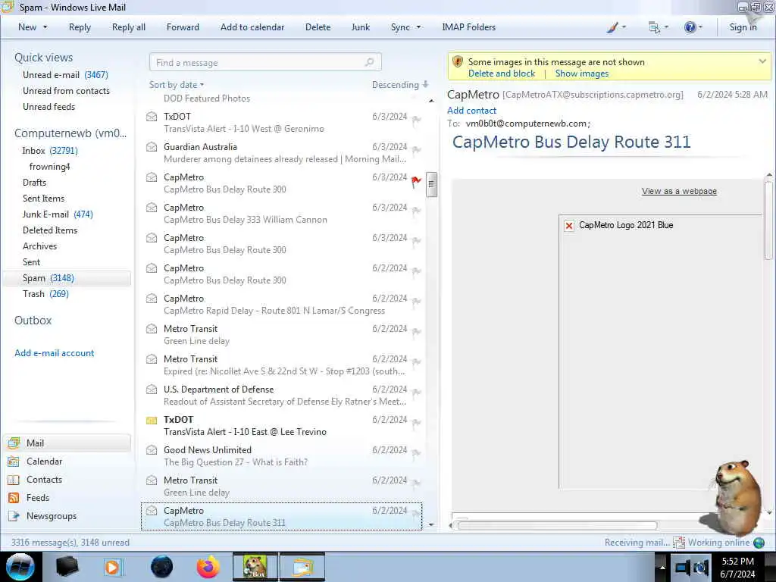Click unread envelope icon of TxDOT Lee Trevino
Screen dimensions: 776x582
coord(152,420)
